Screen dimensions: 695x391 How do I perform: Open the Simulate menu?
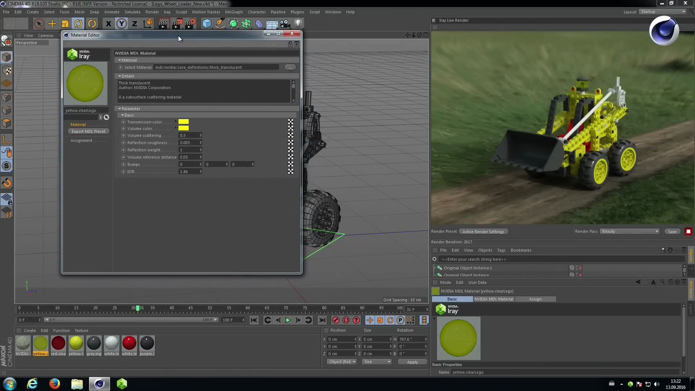(132, 12)
